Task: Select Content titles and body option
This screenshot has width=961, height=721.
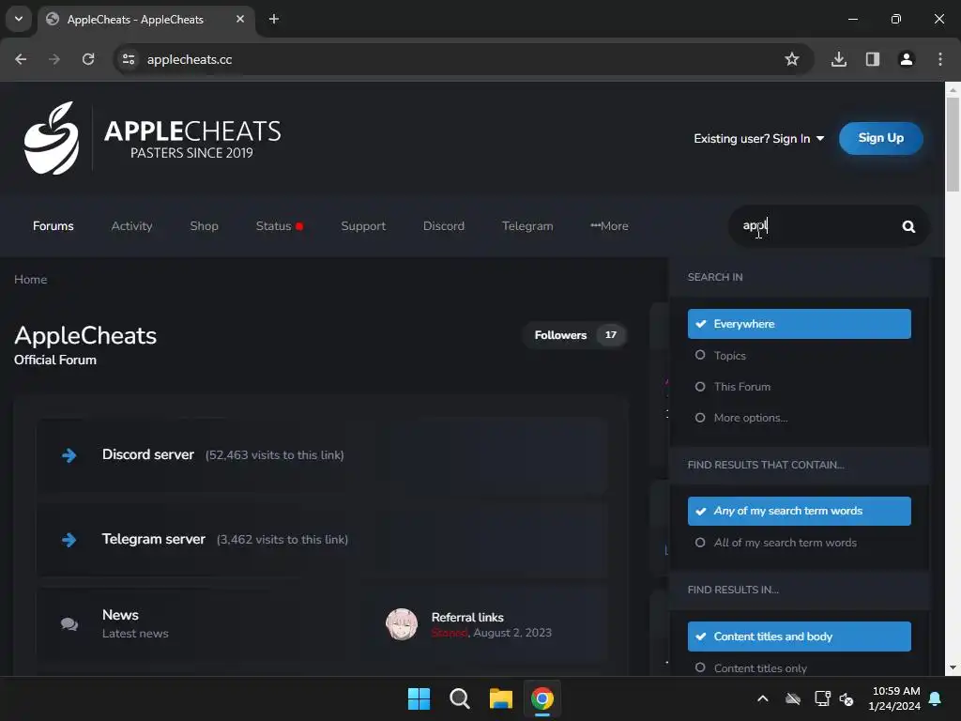Action: click(800, 637)
